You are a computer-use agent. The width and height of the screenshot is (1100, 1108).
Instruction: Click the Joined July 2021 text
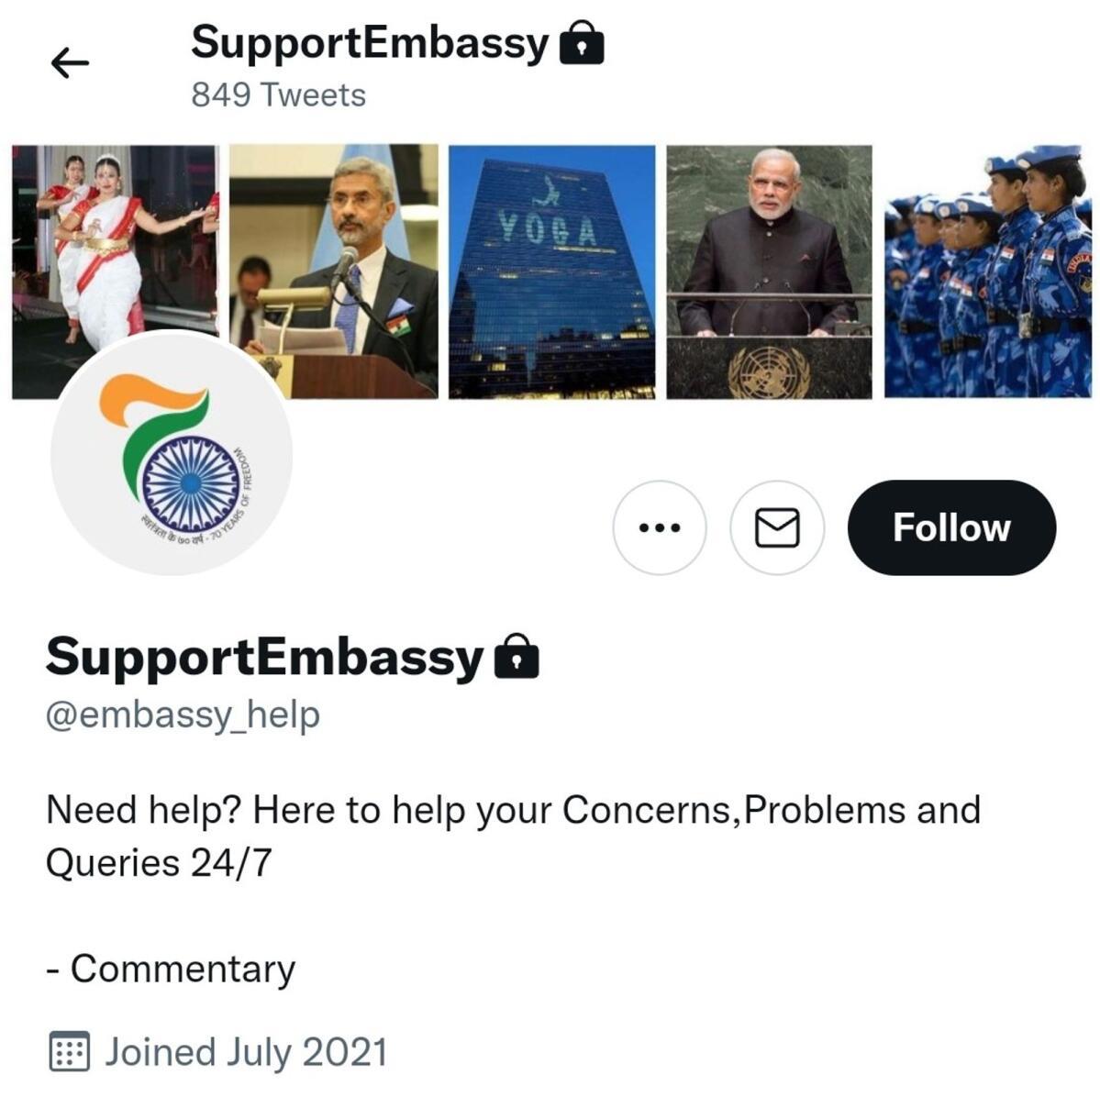pos(246,1052)
